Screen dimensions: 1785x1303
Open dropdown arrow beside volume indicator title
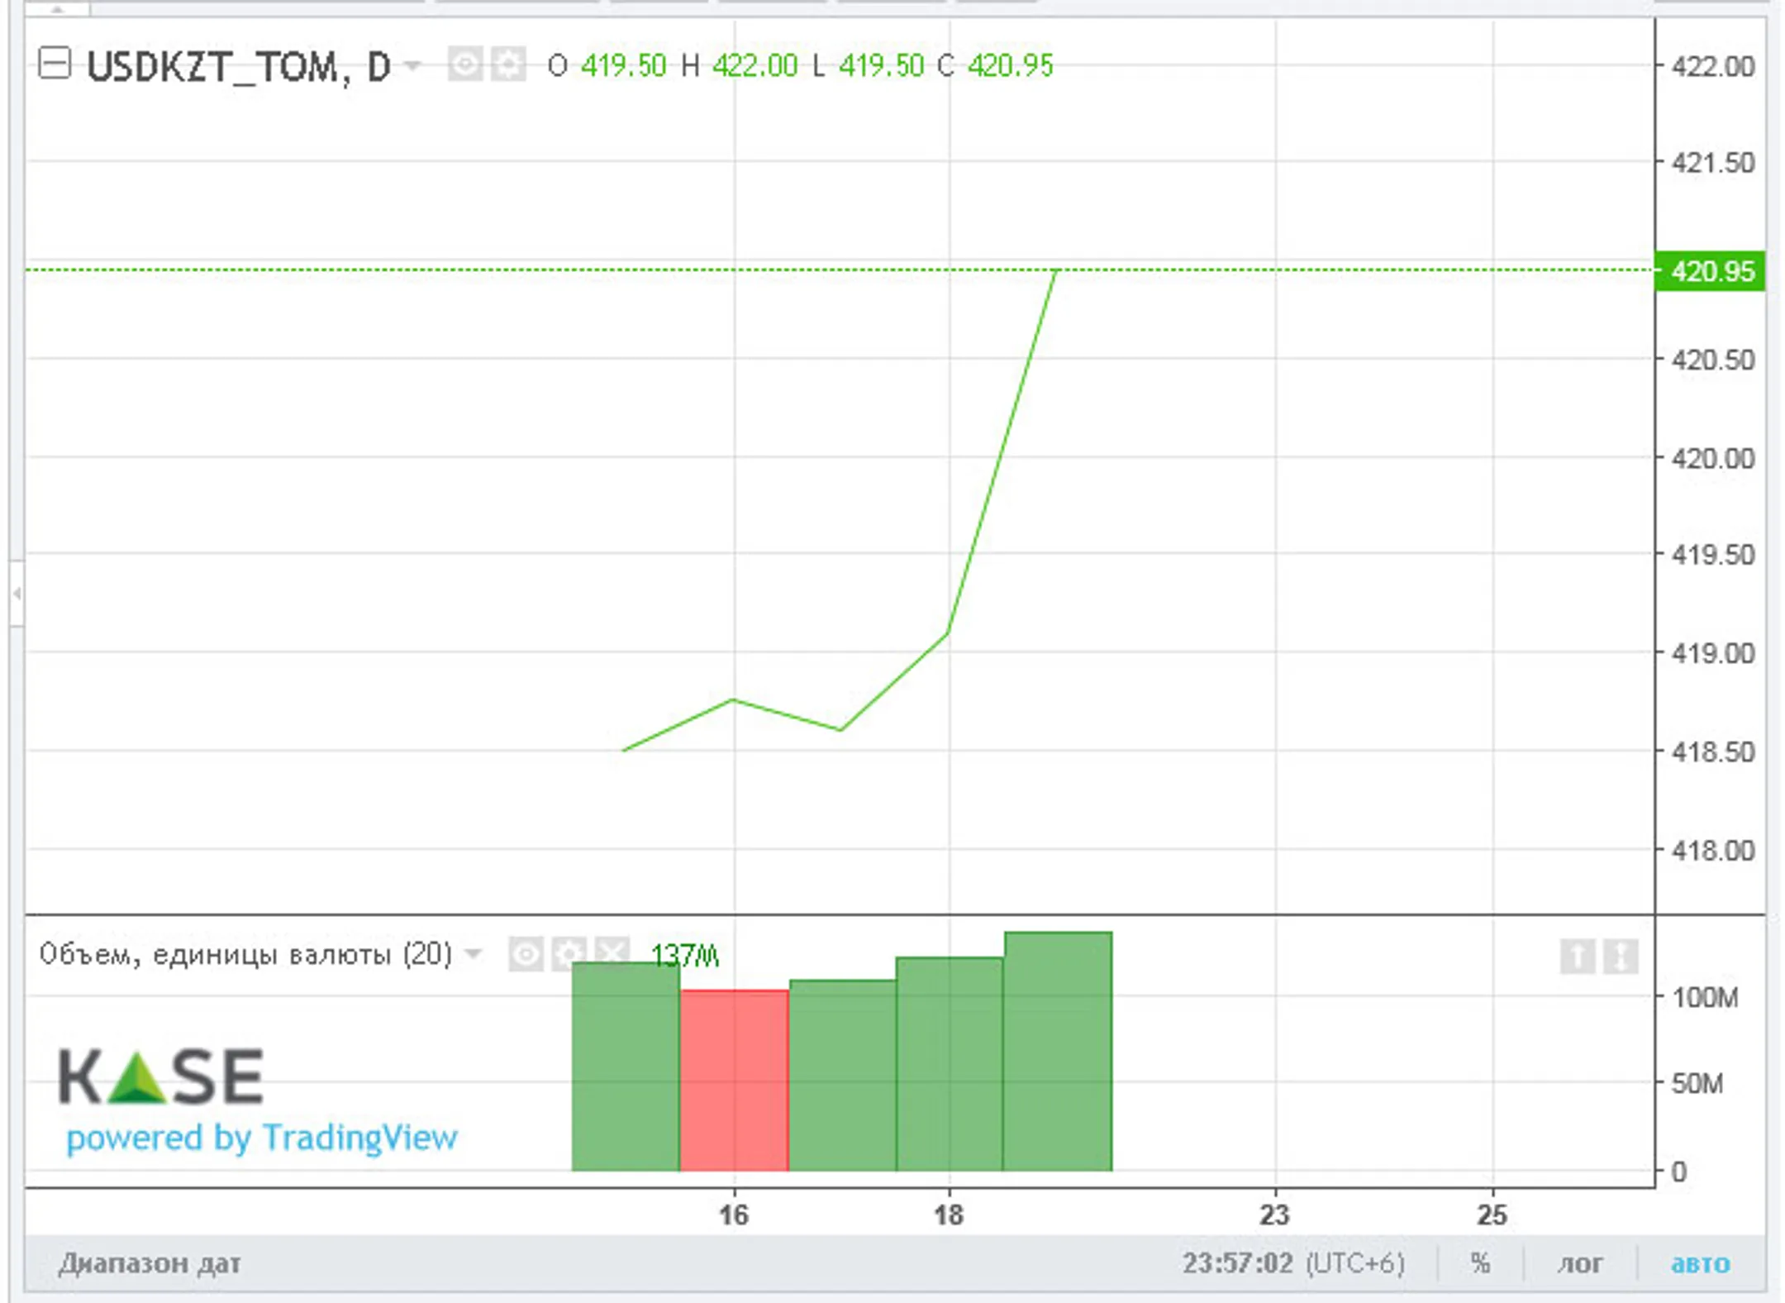click(x=474, y=953)
